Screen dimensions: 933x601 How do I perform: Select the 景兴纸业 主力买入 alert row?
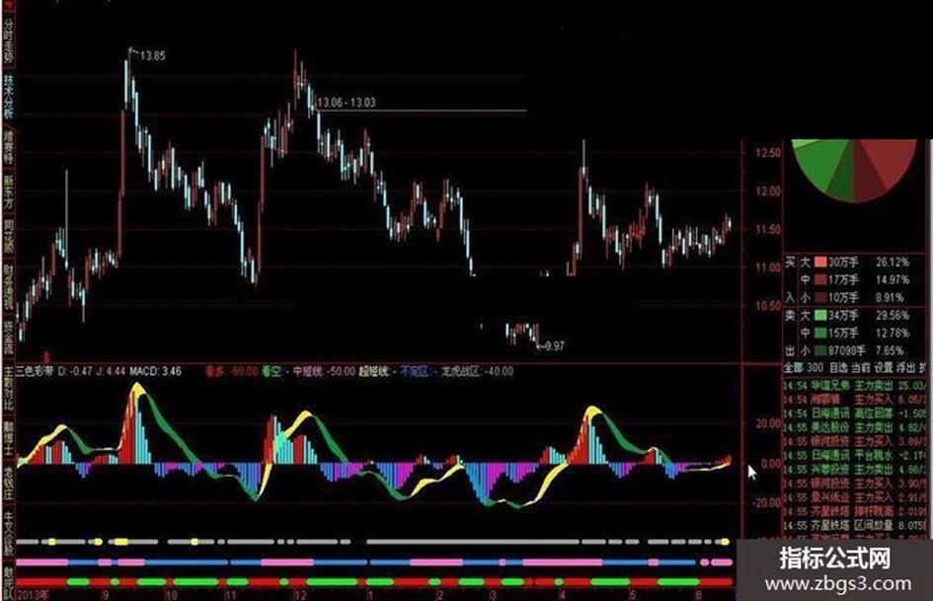tap(855, 497)
